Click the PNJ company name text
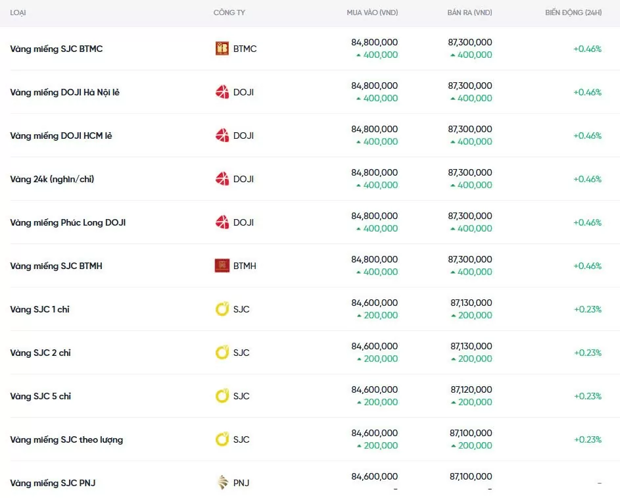This screenshot has height=498, width=620. (241, 483)
